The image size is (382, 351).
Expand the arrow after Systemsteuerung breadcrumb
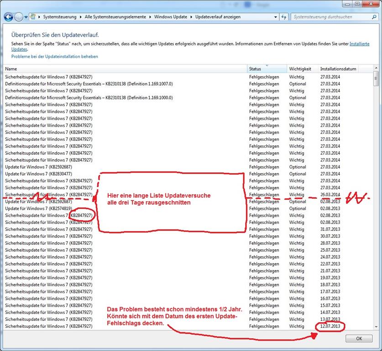pyautogui.click(x=81, y=17)
